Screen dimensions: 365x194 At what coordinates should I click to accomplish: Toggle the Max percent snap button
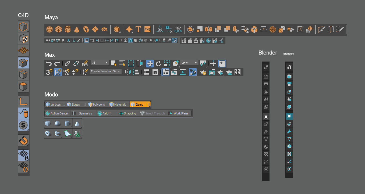tap(67, 72)
